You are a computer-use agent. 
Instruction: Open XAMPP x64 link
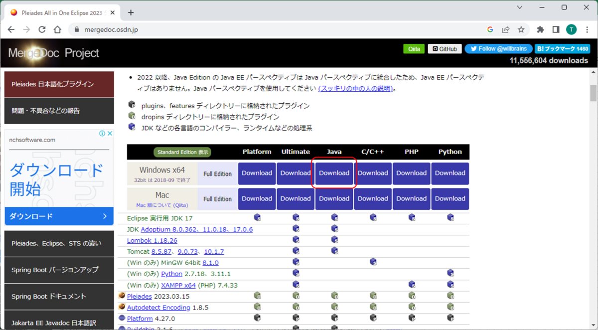(x=178, y=285)
